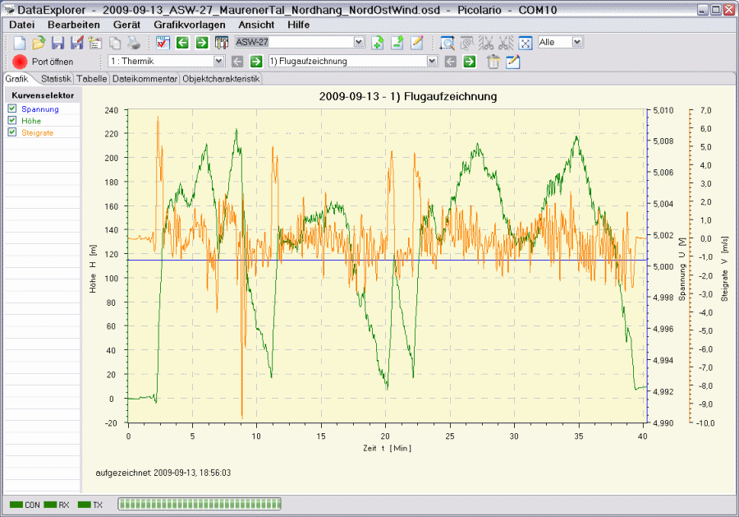Delete the record set with trash icon
Screen dimensions: 739x517
(x=493, y=62)
